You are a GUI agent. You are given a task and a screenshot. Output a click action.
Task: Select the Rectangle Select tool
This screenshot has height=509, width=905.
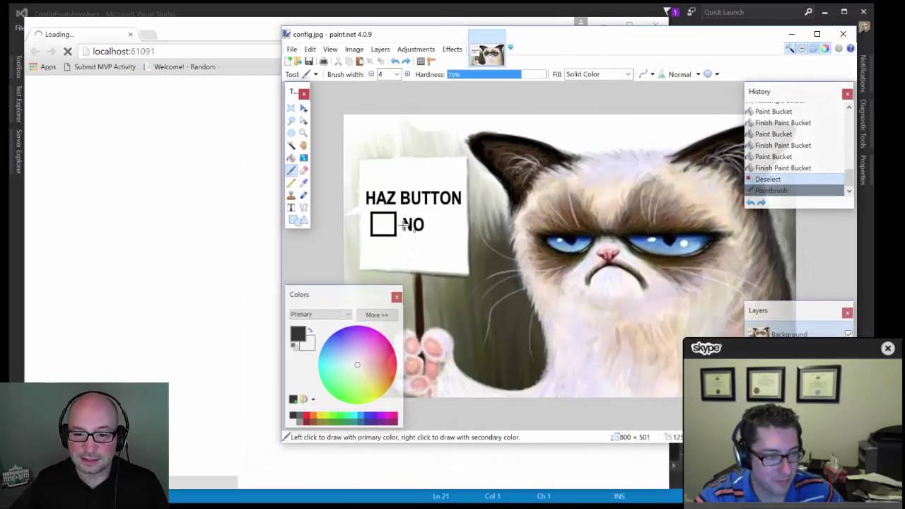[x=291, y=108]
